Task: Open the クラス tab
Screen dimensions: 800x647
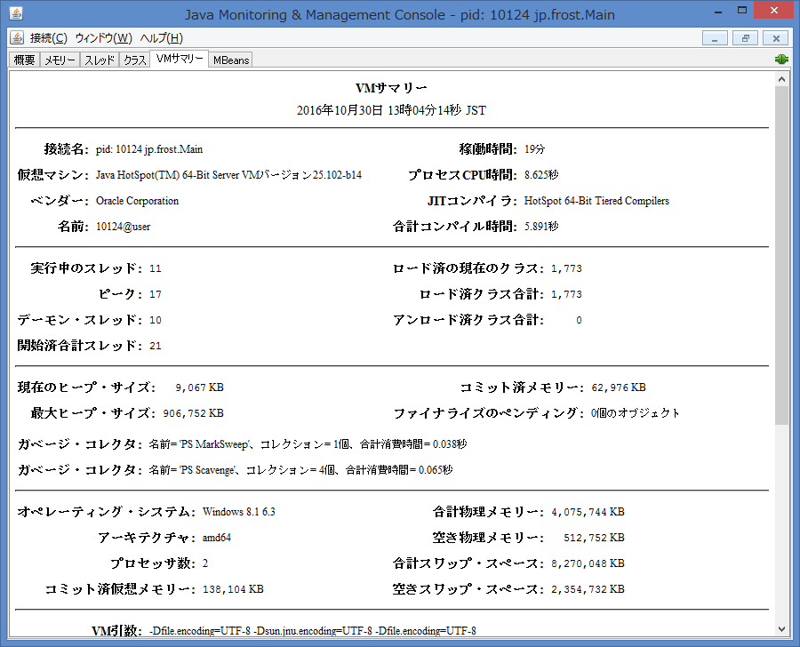Action: (x=134, y=59)
